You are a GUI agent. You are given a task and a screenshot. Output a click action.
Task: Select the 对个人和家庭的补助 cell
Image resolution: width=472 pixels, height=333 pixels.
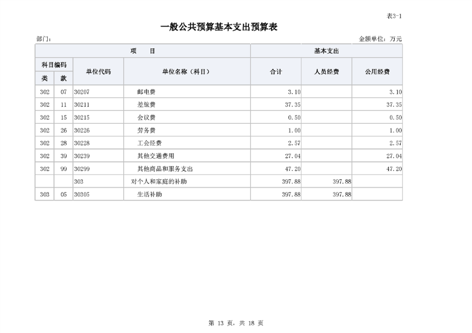click(162, 182)
